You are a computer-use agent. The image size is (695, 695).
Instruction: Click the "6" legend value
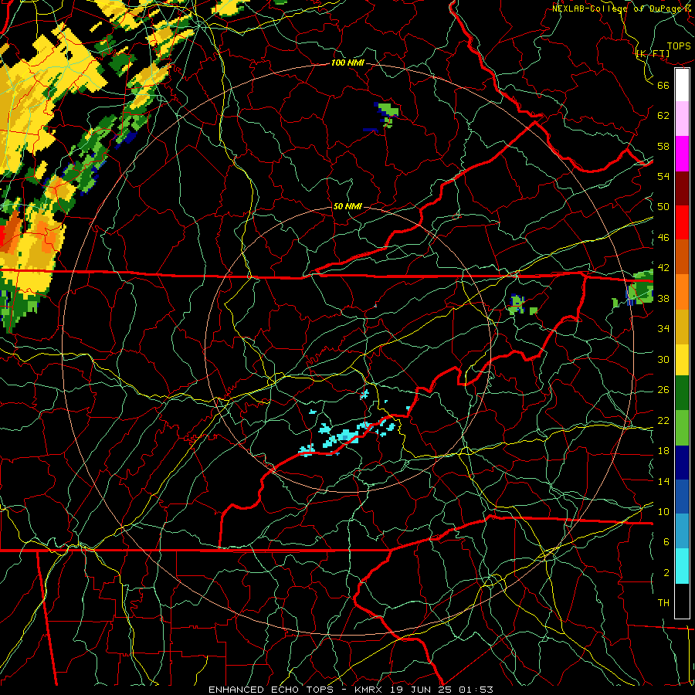click(666, 542)
